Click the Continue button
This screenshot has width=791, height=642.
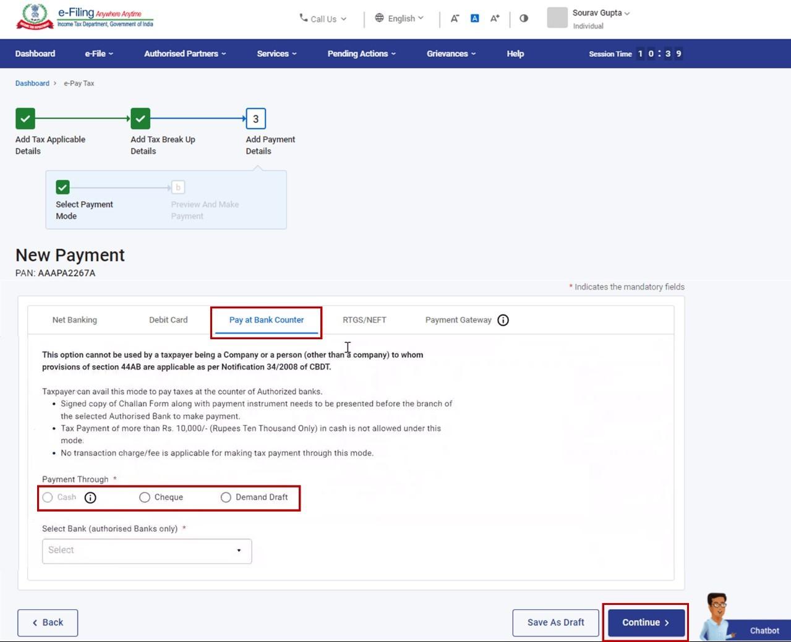(x=644, y=622)
